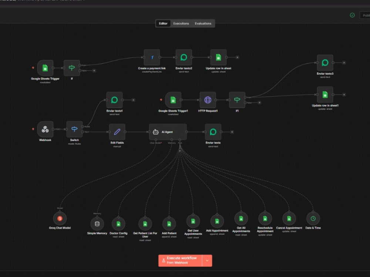The height and width of the screenshot is (277, 370).
Task: Select the If node icon
Action: 72,68
